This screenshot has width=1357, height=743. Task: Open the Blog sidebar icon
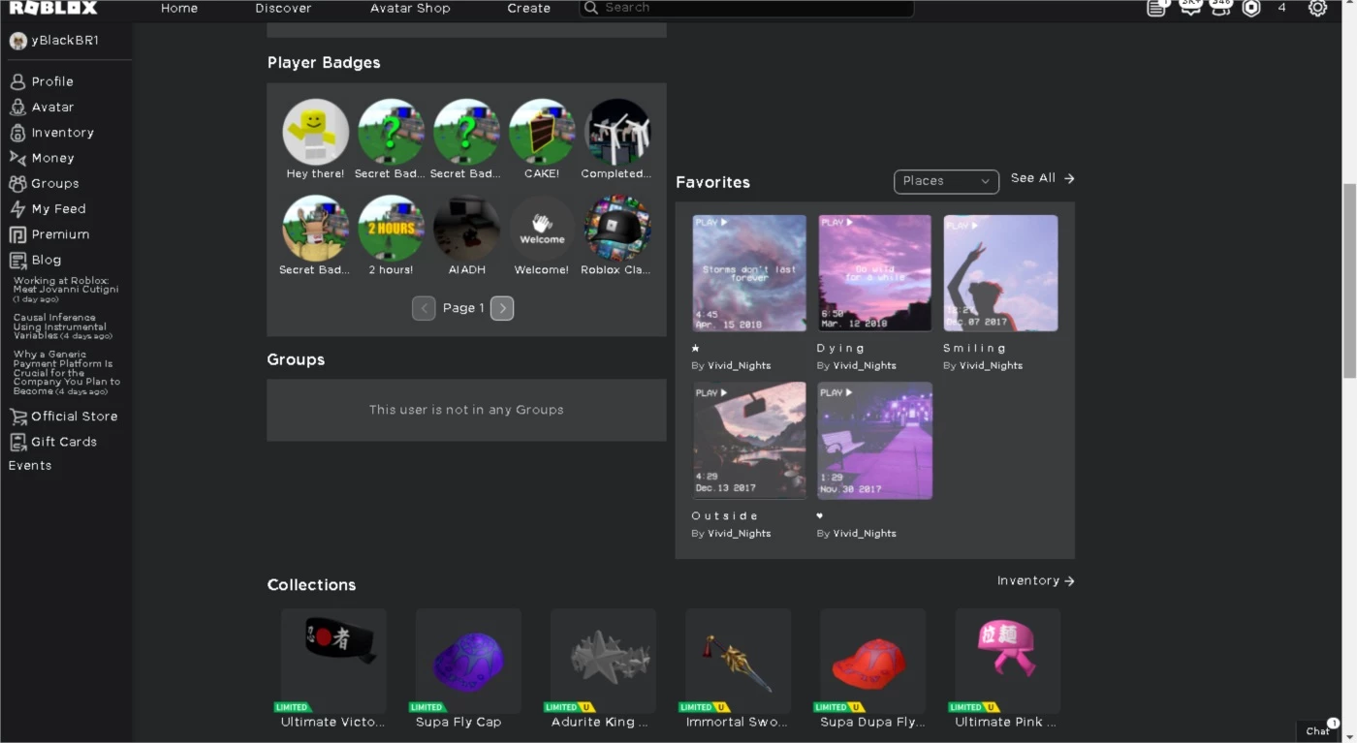[x=17, y=260]
